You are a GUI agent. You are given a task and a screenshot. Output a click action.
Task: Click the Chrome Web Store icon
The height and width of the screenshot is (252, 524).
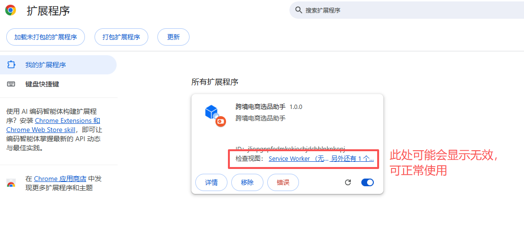(x=11, y=183)
